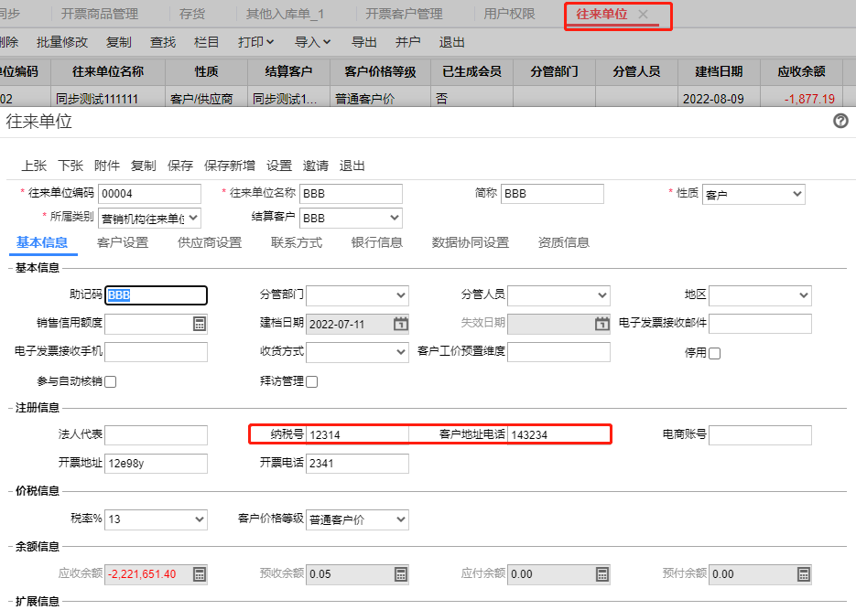Enable the 停用 checkbox
The height and width of the screenshot is (610, 856).
(715, 354)
